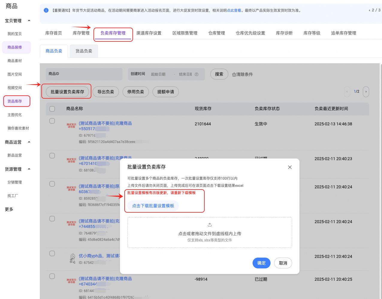
Task: Select checkbox for product =674034 row
Action: click(52, 276)
